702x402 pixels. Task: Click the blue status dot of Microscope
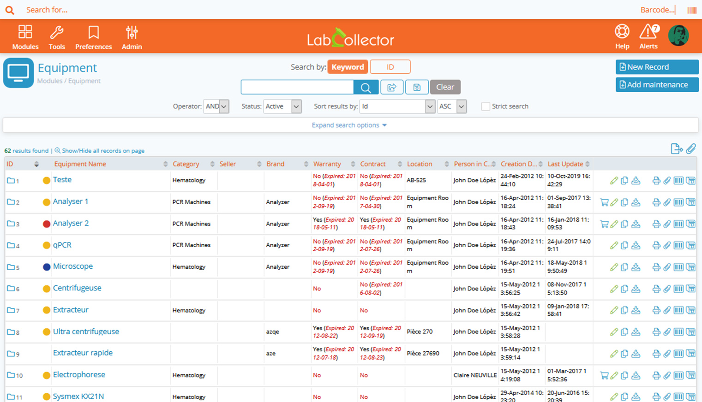tap(47, 267)
